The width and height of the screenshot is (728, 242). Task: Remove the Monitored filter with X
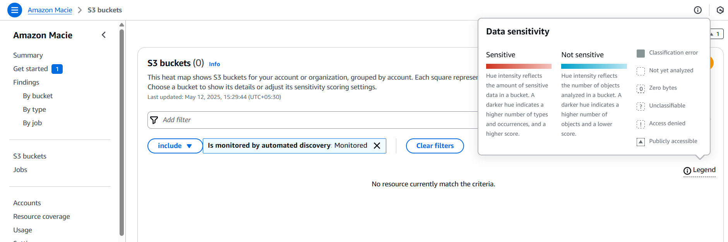377,146
